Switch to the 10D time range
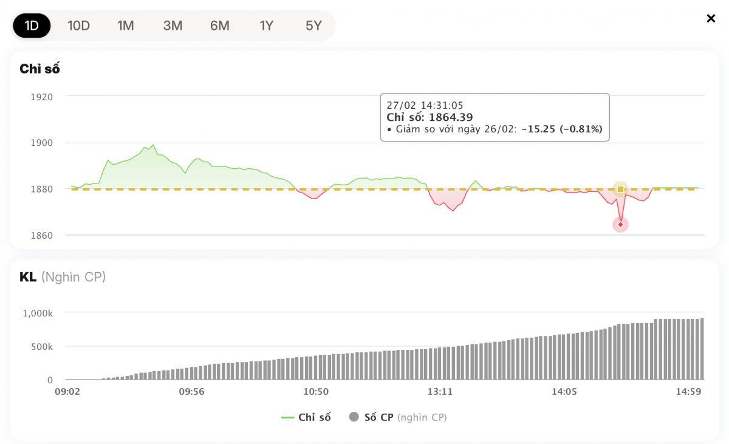 click(x=78, y=26)
